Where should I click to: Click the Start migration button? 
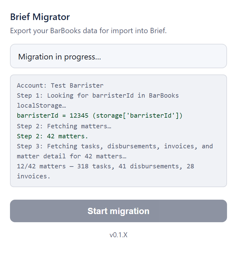coord(119,211)
